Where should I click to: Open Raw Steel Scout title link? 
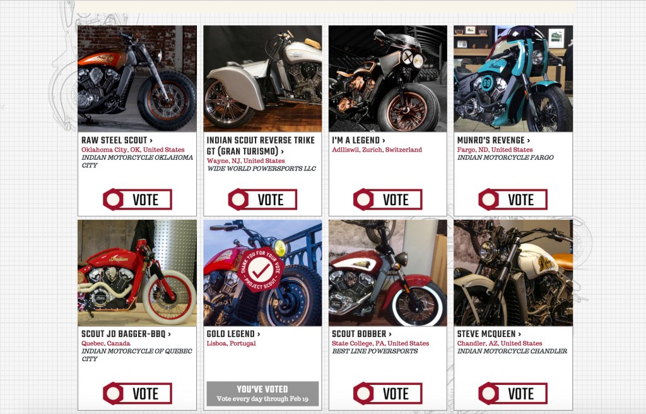tap(117, 140)
